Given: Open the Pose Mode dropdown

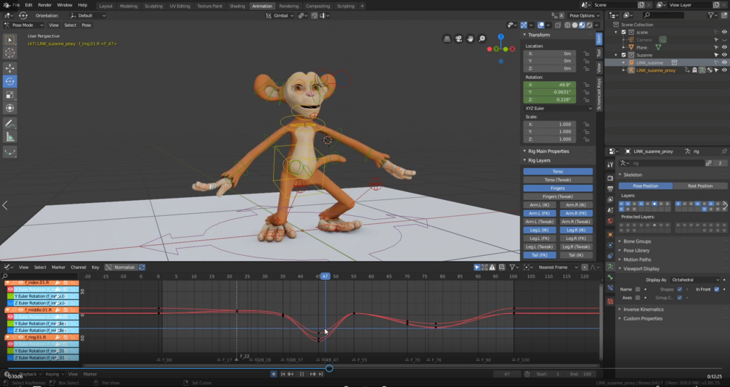Looking at the screenshot, I should (x=24, y=25).
